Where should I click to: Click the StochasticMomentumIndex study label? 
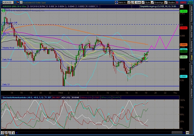point(23,98)
